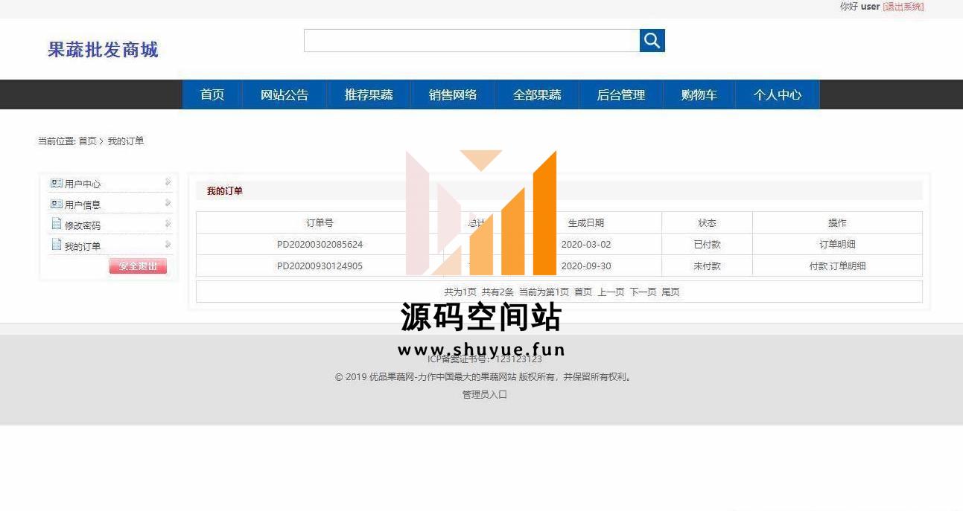Click the 退出系统 link at top right
This screenshot has width=963, height=511.
pyautogui.click(x=903, y=7)
